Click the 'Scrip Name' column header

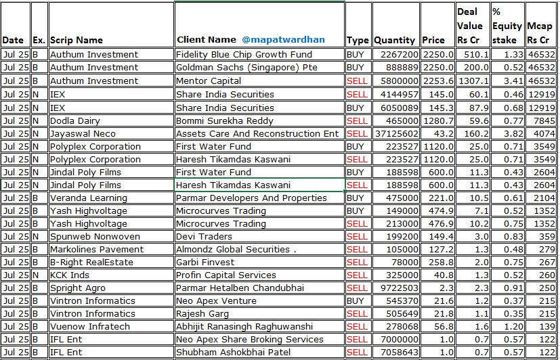point(111,24)
